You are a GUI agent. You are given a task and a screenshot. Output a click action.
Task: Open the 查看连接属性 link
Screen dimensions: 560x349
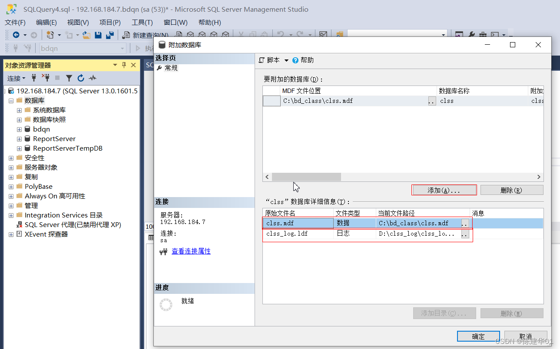[191, 251]
